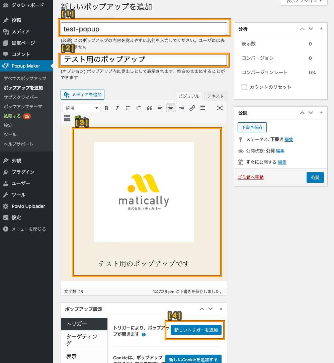This screenshot has height=363, width=334.
Task: Edit the ステータス draft status link
Action: 289,139
